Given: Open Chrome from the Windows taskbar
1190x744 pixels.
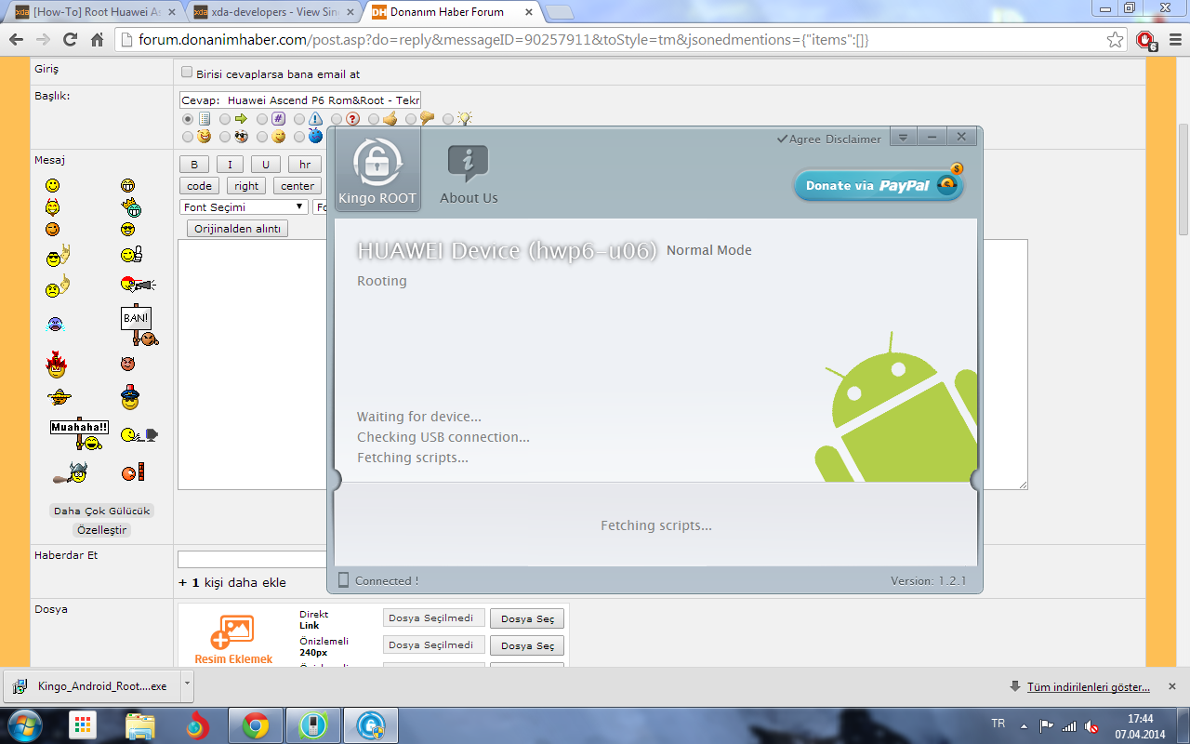Looking at the screenshot, I should click(x=256, y=725).
